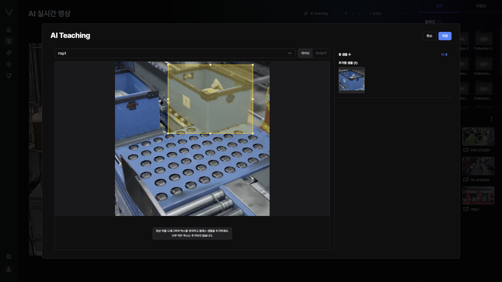Viewport: 502px width, 282px height.
Task: Click the camera icon beside rtsp2
Action: click(x=466, y=209)
